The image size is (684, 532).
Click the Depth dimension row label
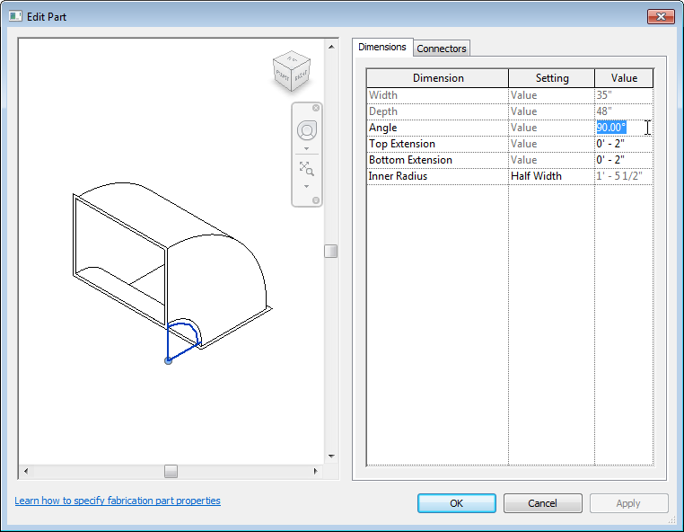[437, 111]
